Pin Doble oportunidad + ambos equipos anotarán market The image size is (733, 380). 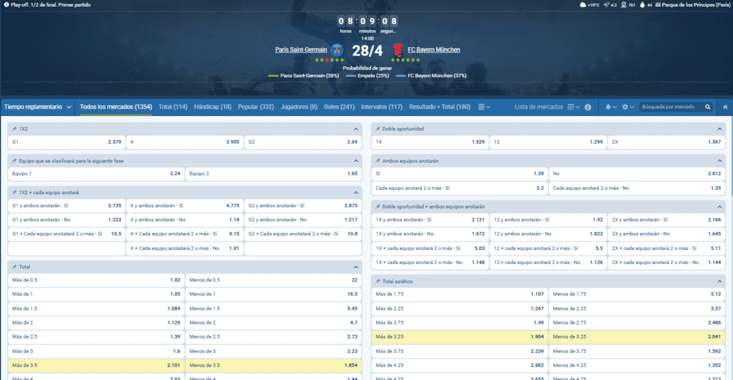[x=377, y=206]
